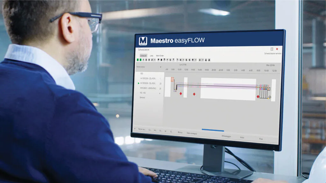Image resolution: width=326 pixels, height=183 pixels.
Task: Select the Demand row in resource list
Action: click(x=142, y=98)
